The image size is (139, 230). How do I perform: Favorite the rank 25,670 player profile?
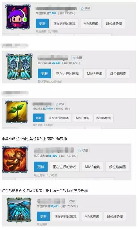point(60,104)
